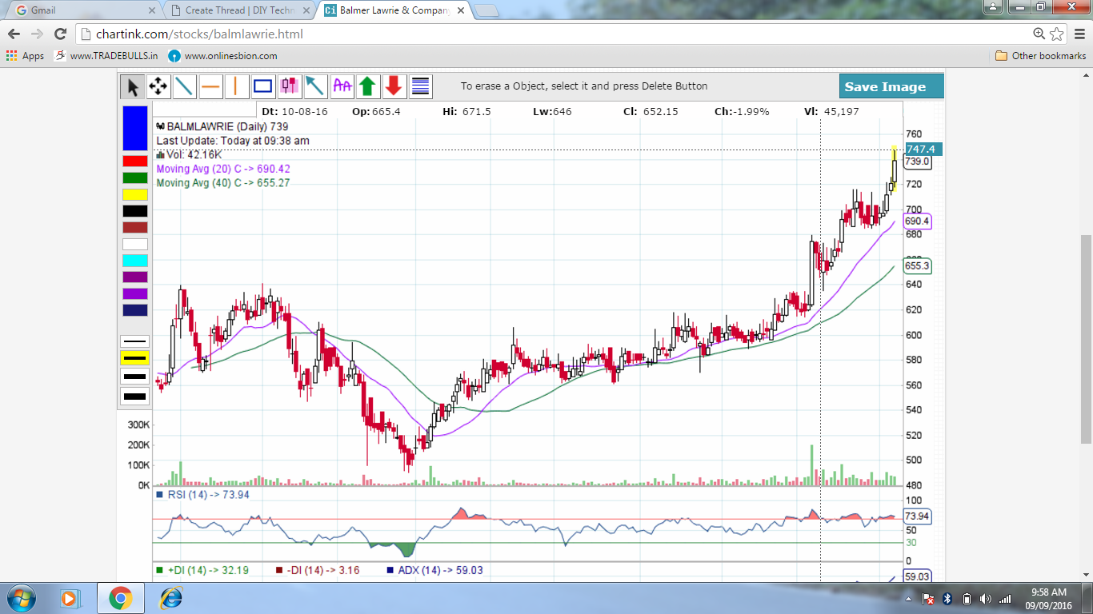Select the rectangle drawing tool
The width and height of the screenshot is (1093, 614).
(x=263, y=86)
